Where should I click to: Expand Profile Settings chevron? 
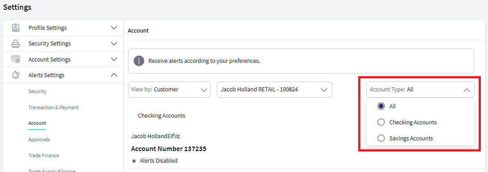tap(114, 28)
